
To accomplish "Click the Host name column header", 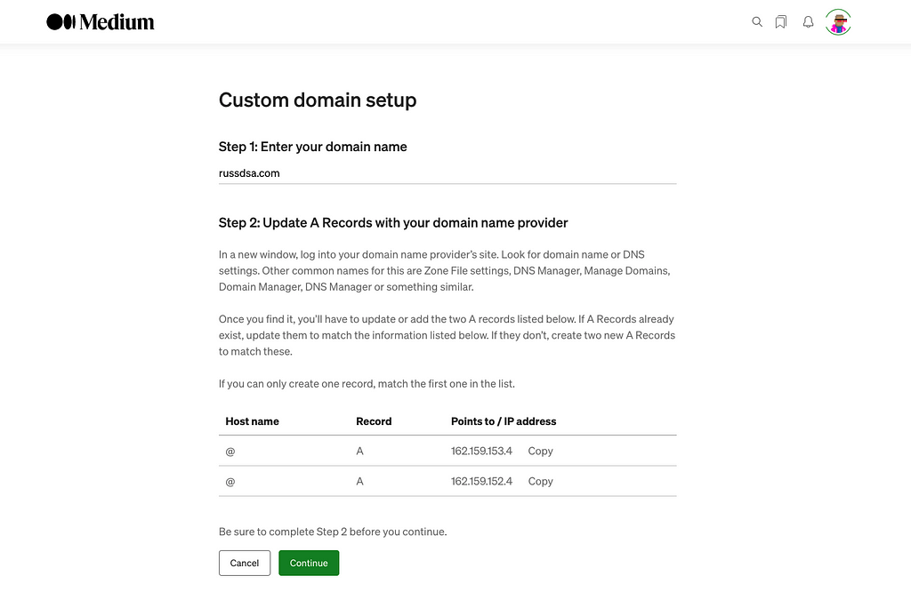I will click(x=252, y=421).
